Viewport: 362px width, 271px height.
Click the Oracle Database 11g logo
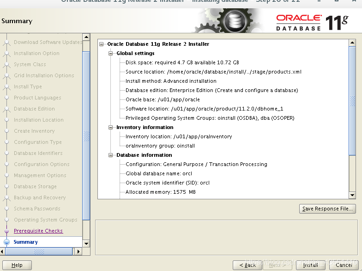(312, 22)
